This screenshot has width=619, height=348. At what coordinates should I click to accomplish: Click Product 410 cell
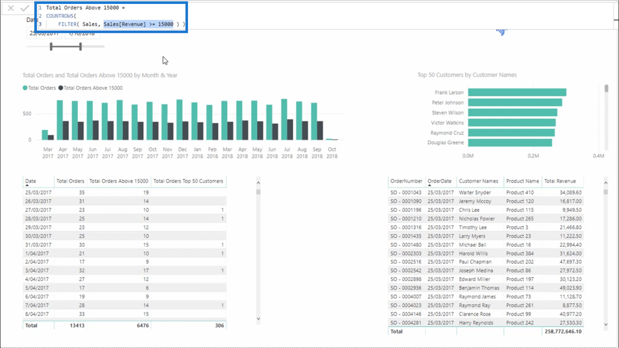(x=520, y=193)
